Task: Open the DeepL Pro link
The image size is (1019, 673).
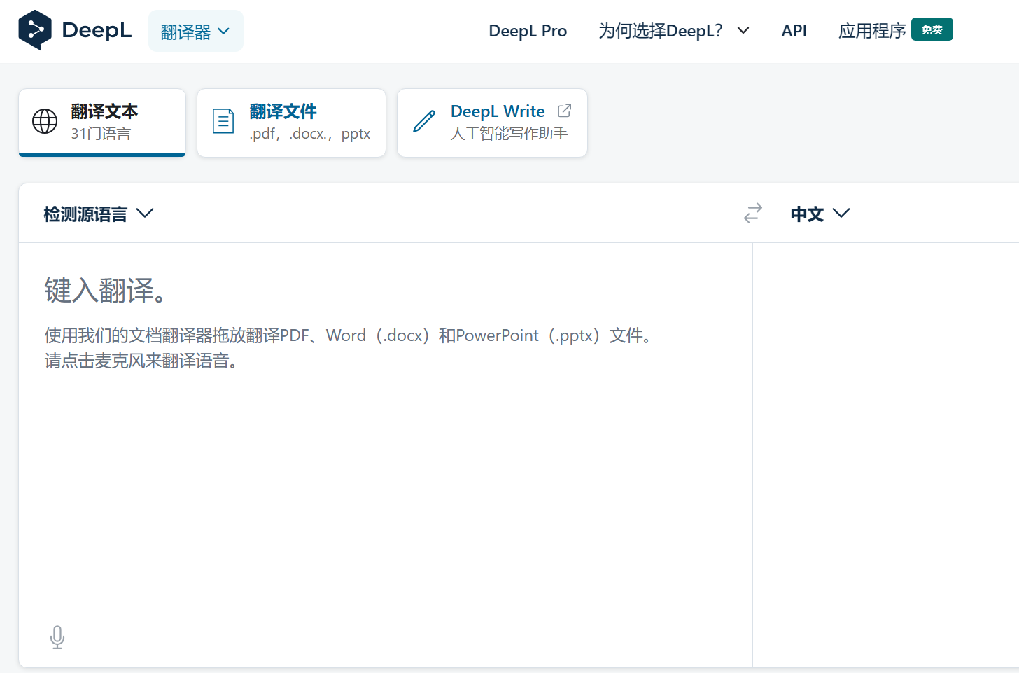Action: (528, 31)
